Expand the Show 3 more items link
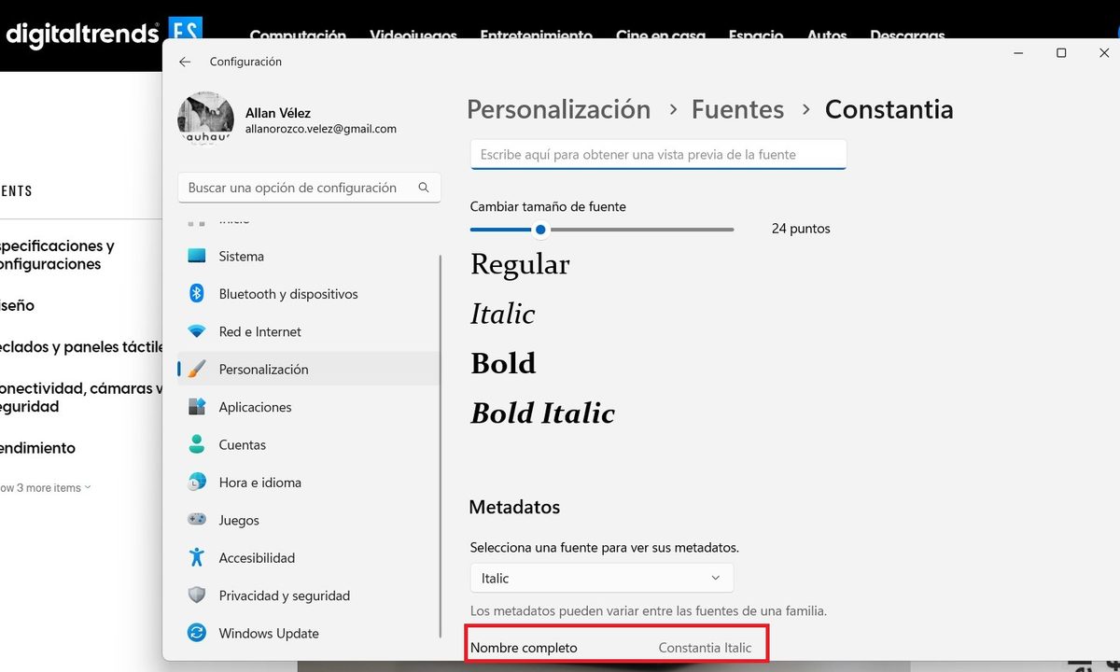 coord(42,486)
